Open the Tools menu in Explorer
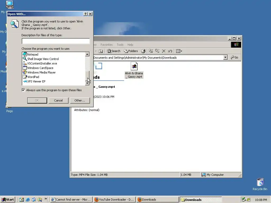The width and height of the screenshot is (271, 203). point(120,45)
